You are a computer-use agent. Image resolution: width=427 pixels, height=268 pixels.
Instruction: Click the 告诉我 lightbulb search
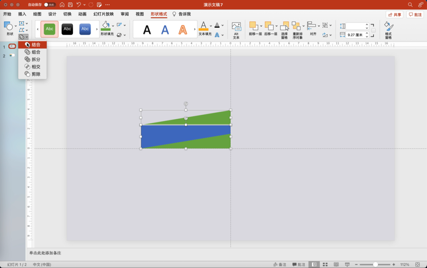click(x=181, y=14)
